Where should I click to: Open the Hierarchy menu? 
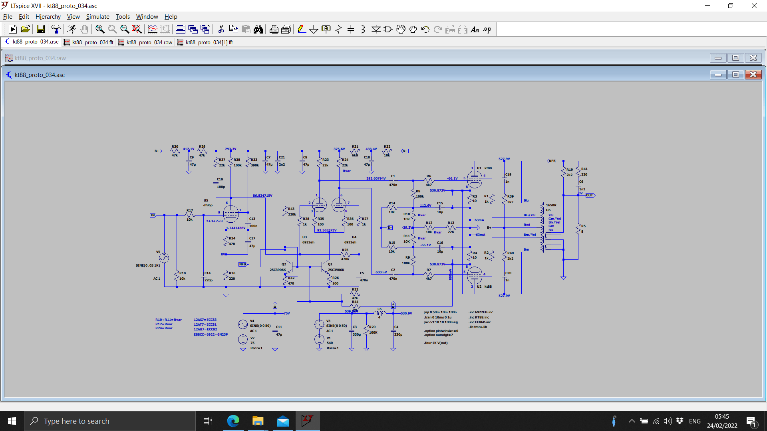pos(48,17)
